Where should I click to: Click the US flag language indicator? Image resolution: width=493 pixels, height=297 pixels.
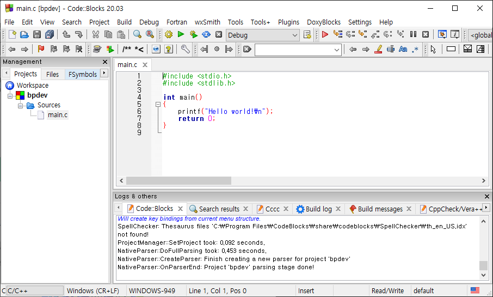(x=474, y=290)
